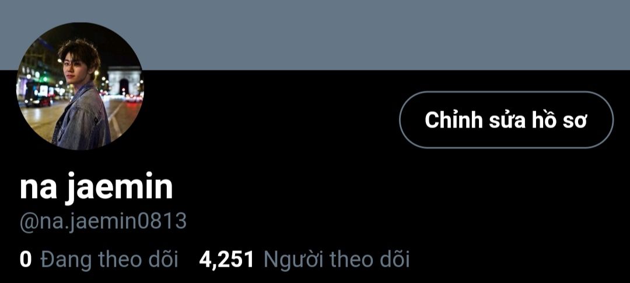The height and width of the screenshot is (283, 630).
Task: Select the jaemin part of display name
Action: 119,188
